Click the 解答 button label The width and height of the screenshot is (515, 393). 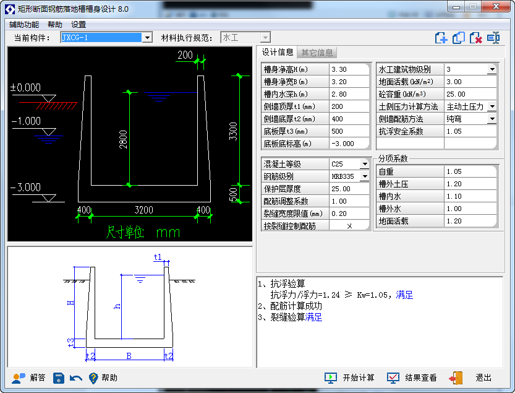click(x=38, y=378)
